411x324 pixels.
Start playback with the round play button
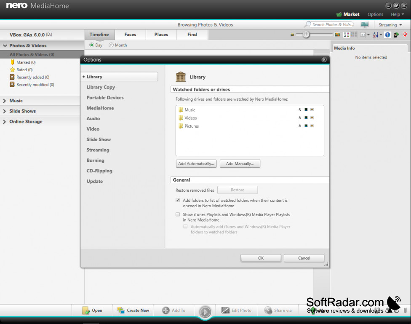205,312
